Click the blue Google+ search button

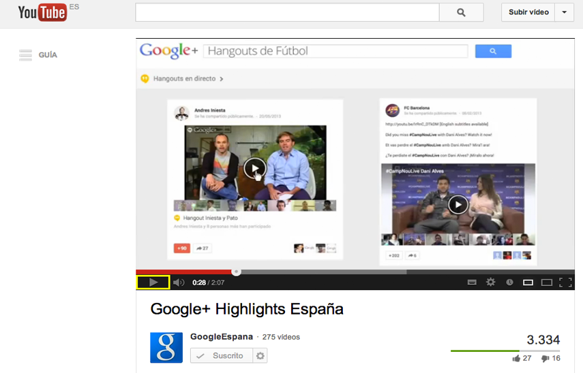(493, 51)
